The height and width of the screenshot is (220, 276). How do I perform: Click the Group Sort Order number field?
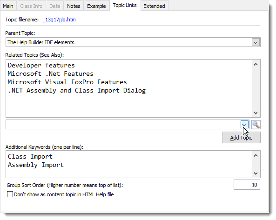point(247,185)
